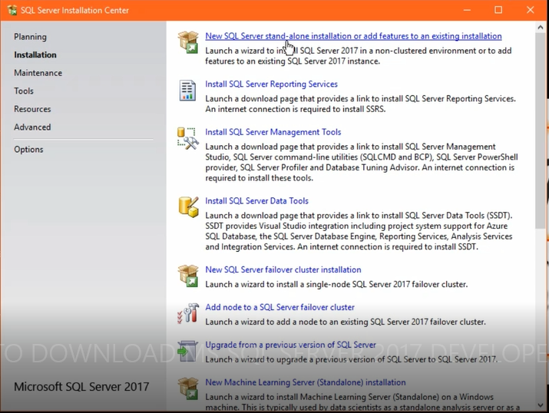
Task: Click the Upgrade from previous version icon
Action: click(x=188, y=351)
